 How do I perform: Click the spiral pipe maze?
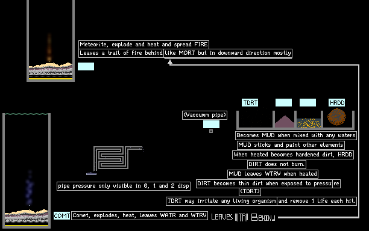tap(115, 158)
